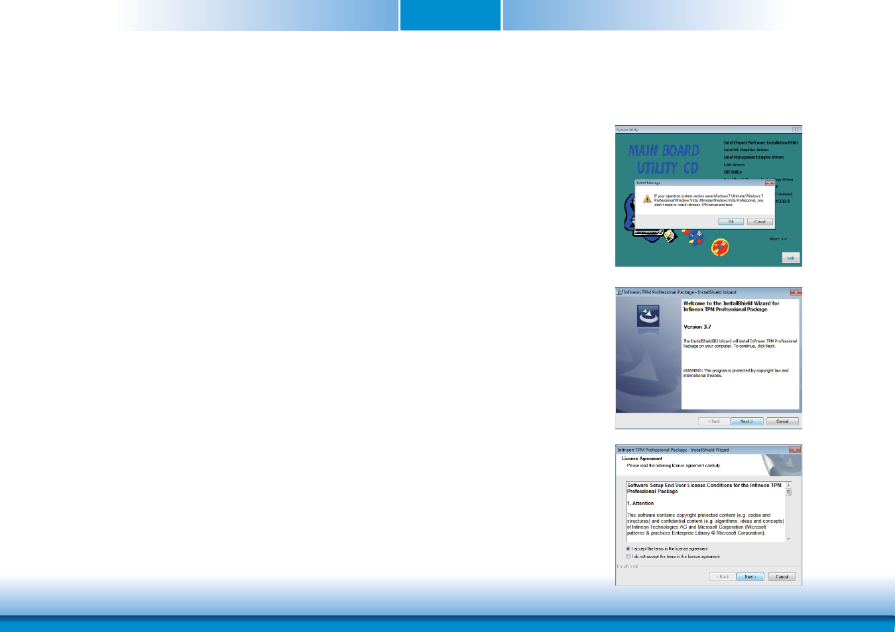This screenshot has width=895, height=632.
Task: Click 'MAIN BOARD UTILITY CD' title text
Action: click(664, 160)
